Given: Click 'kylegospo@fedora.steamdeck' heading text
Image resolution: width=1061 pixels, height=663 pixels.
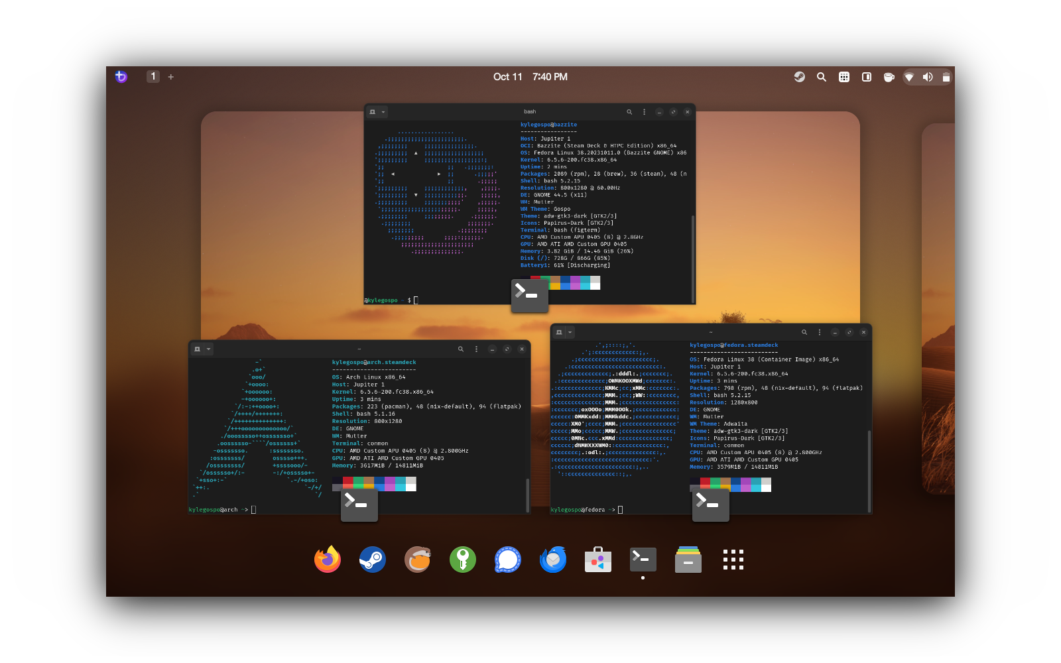Looking at the screenshot, I should pyautogui.click(x=734, y=345).
